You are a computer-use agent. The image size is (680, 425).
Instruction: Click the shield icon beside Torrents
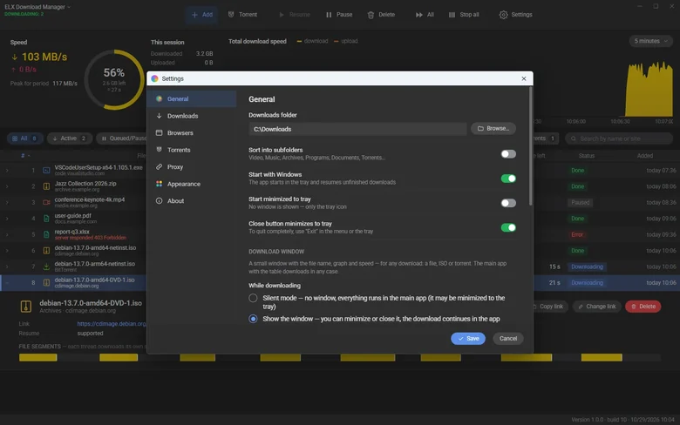(160, 150)
